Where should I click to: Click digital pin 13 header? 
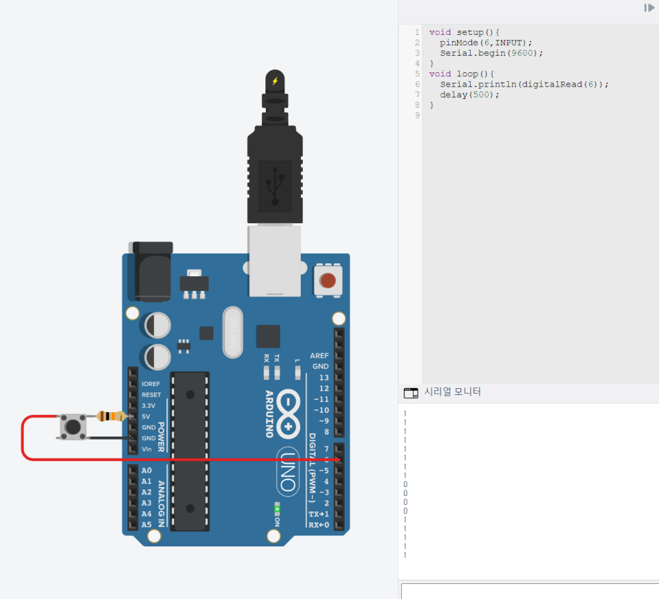tap(339, 377)
